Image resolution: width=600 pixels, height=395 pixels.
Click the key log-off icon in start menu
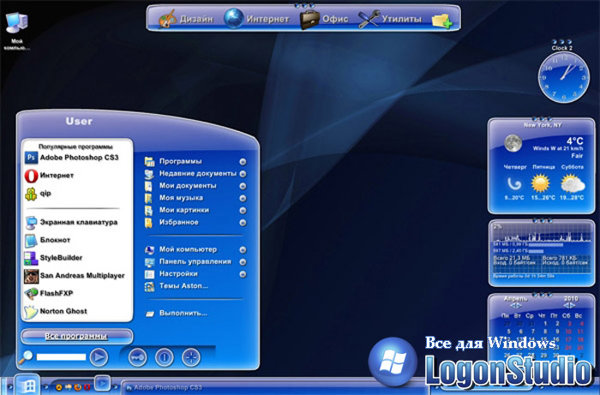[137, 357]
